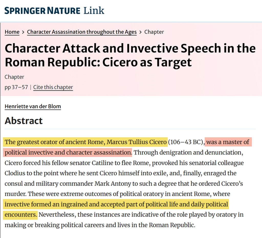This screenshot has width=262, height=238.
Task: Click the Springer Nature logo
Action: pos(54,11)
